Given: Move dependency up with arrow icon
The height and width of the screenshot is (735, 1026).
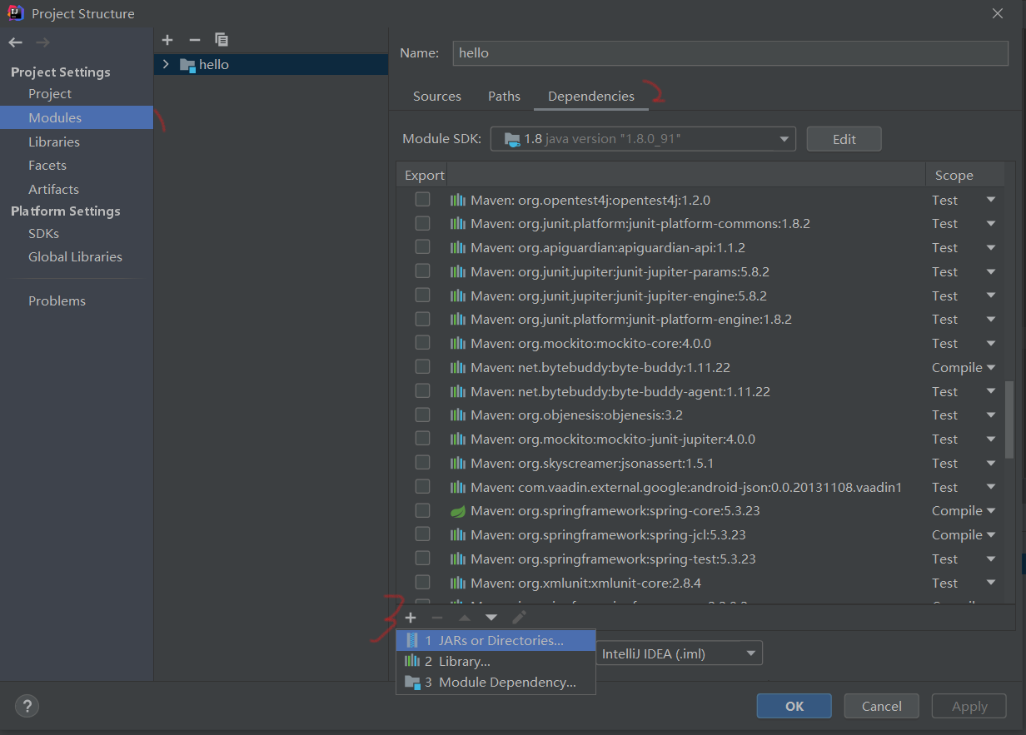Looking at the screenshot, I should click(465, 618).
